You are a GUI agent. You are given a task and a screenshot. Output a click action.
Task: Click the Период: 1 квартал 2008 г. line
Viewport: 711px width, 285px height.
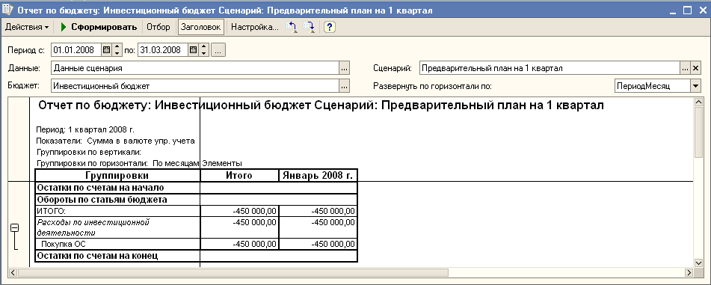coord(85,130)
